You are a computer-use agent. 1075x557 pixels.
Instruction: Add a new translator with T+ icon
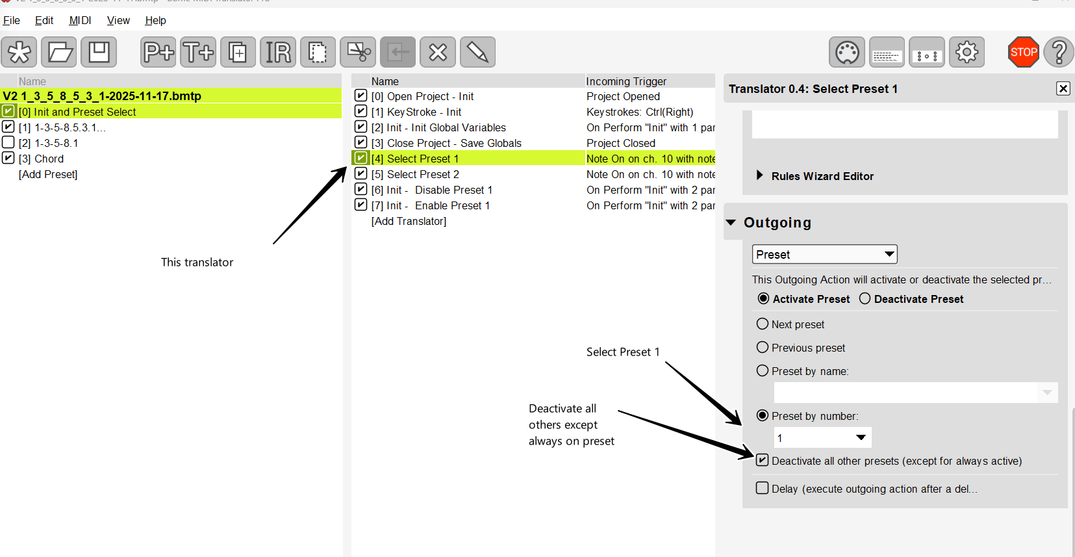(x=198, y=52)
